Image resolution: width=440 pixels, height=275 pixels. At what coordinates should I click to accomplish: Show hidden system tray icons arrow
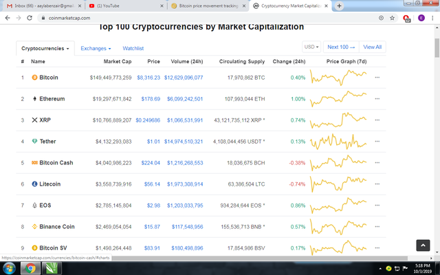[380, 269]
